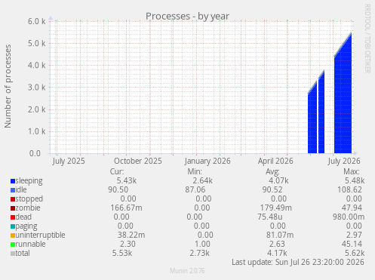Click the blue sleeping legend swatch
This screenshot has height=280, width=375.
(13, 181)
